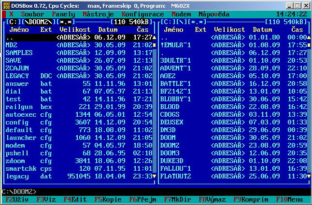Viewport: 312px width, 205px height.
Task: Click the F6 Přejm rename button
Action: (x=142, y=199)
